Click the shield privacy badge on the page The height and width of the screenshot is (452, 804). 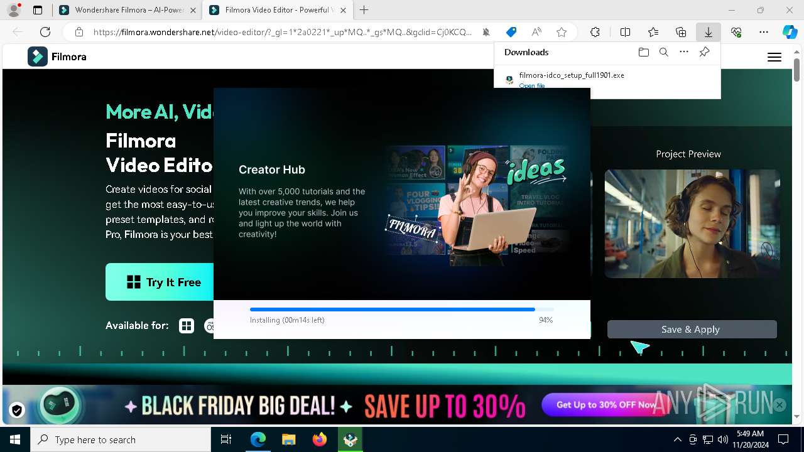click(17, 411)
